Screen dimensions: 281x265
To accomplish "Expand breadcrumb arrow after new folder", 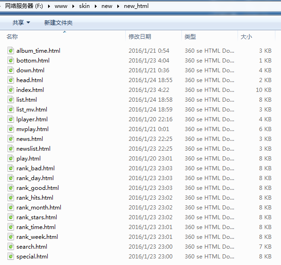I will (x=118, y=6).
